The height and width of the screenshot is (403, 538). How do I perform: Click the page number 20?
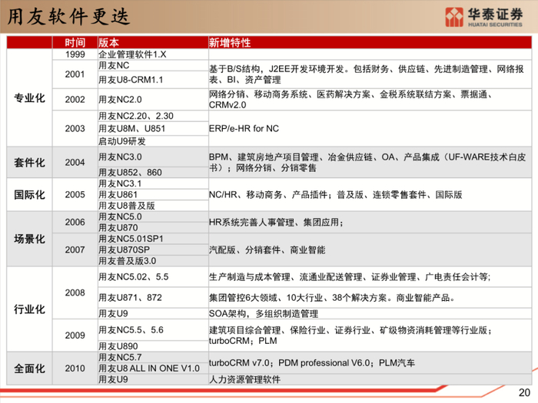(x=524, y=392)
